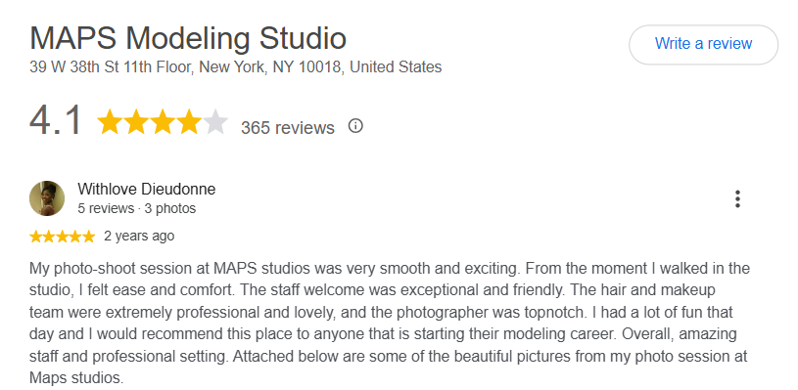
Task: Select the 365 reviews count text
Action: [288, 127]
